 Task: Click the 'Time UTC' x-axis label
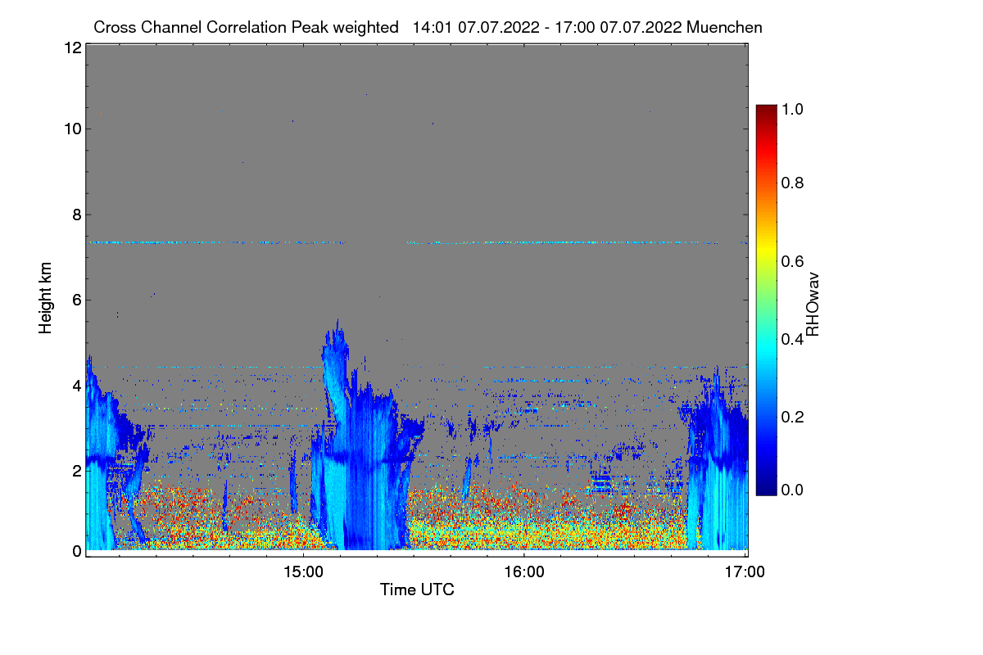(417, 589)
